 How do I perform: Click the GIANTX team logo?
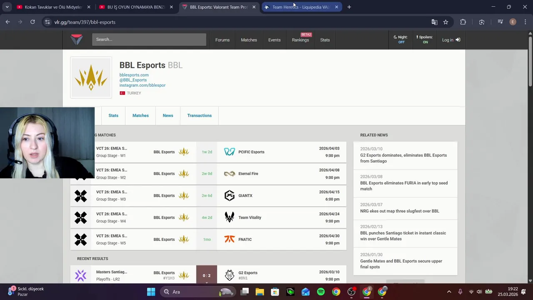click(229, 195)
